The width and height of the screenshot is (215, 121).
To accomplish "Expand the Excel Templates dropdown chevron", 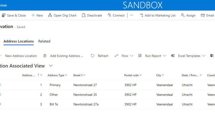I will (204, 56).
